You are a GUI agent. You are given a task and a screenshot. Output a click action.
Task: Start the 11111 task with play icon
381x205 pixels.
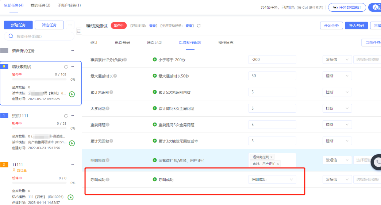click(x=71, y=197)
